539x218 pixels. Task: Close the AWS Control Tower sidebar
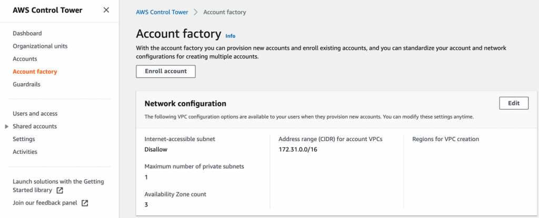106,10
